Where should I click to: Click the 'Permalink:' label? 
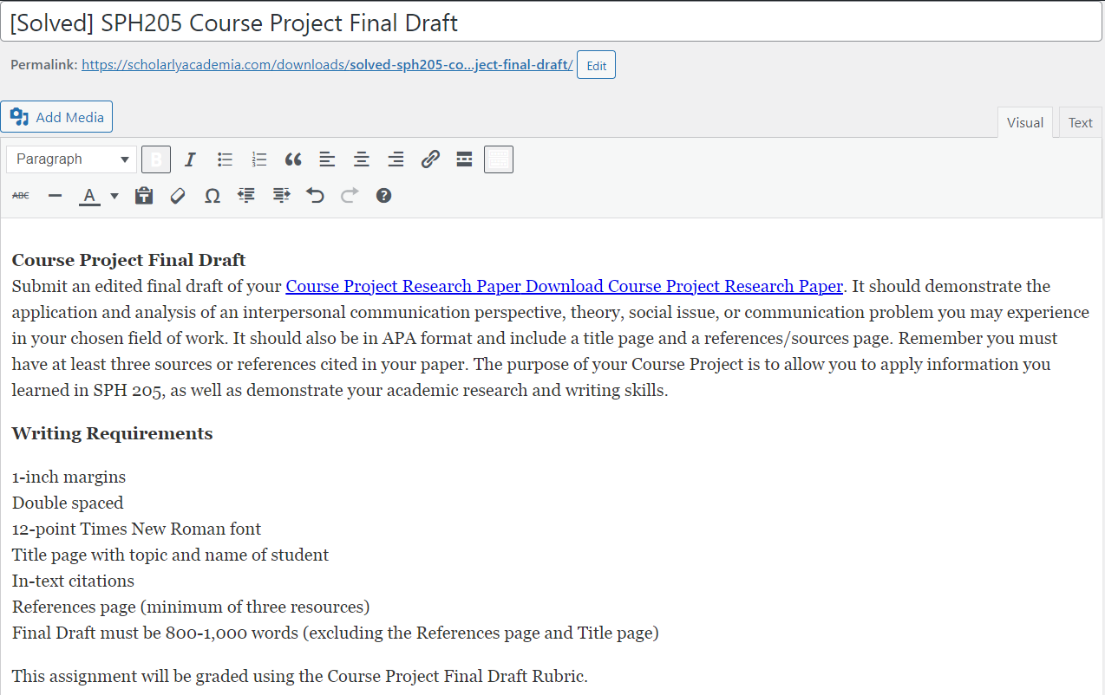[x=44, y=65]
